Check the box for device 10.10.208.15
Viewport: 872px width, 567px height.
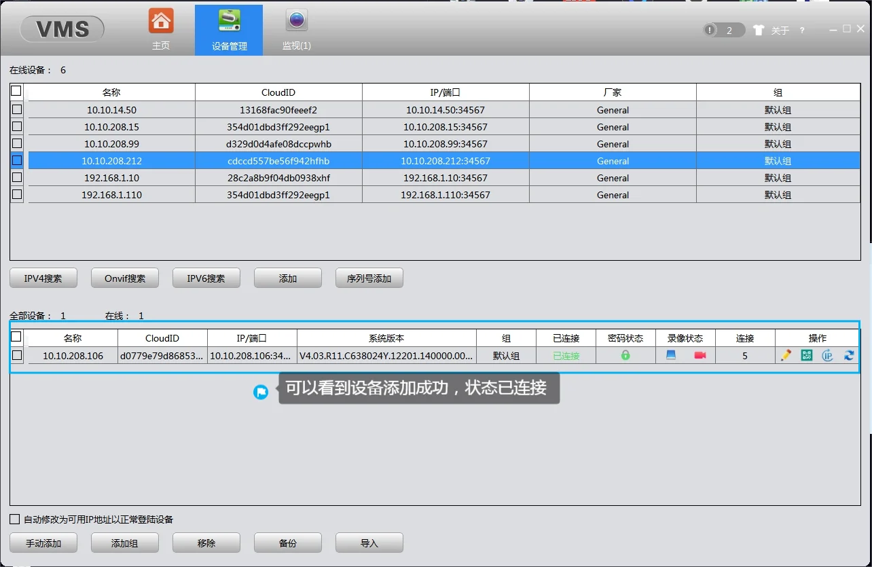(17, 126)
